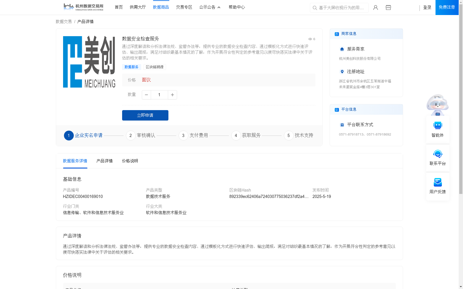
Task: Click the 数据服务 tag
Action: pos(131,67)
